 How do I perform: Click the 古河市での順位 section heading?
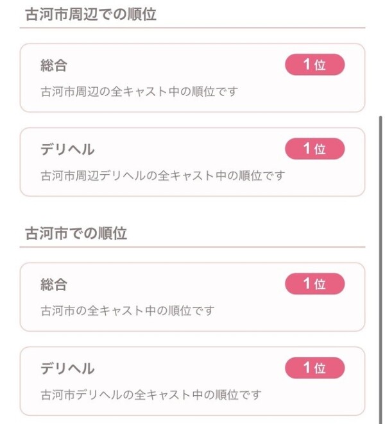click(76, 234)
